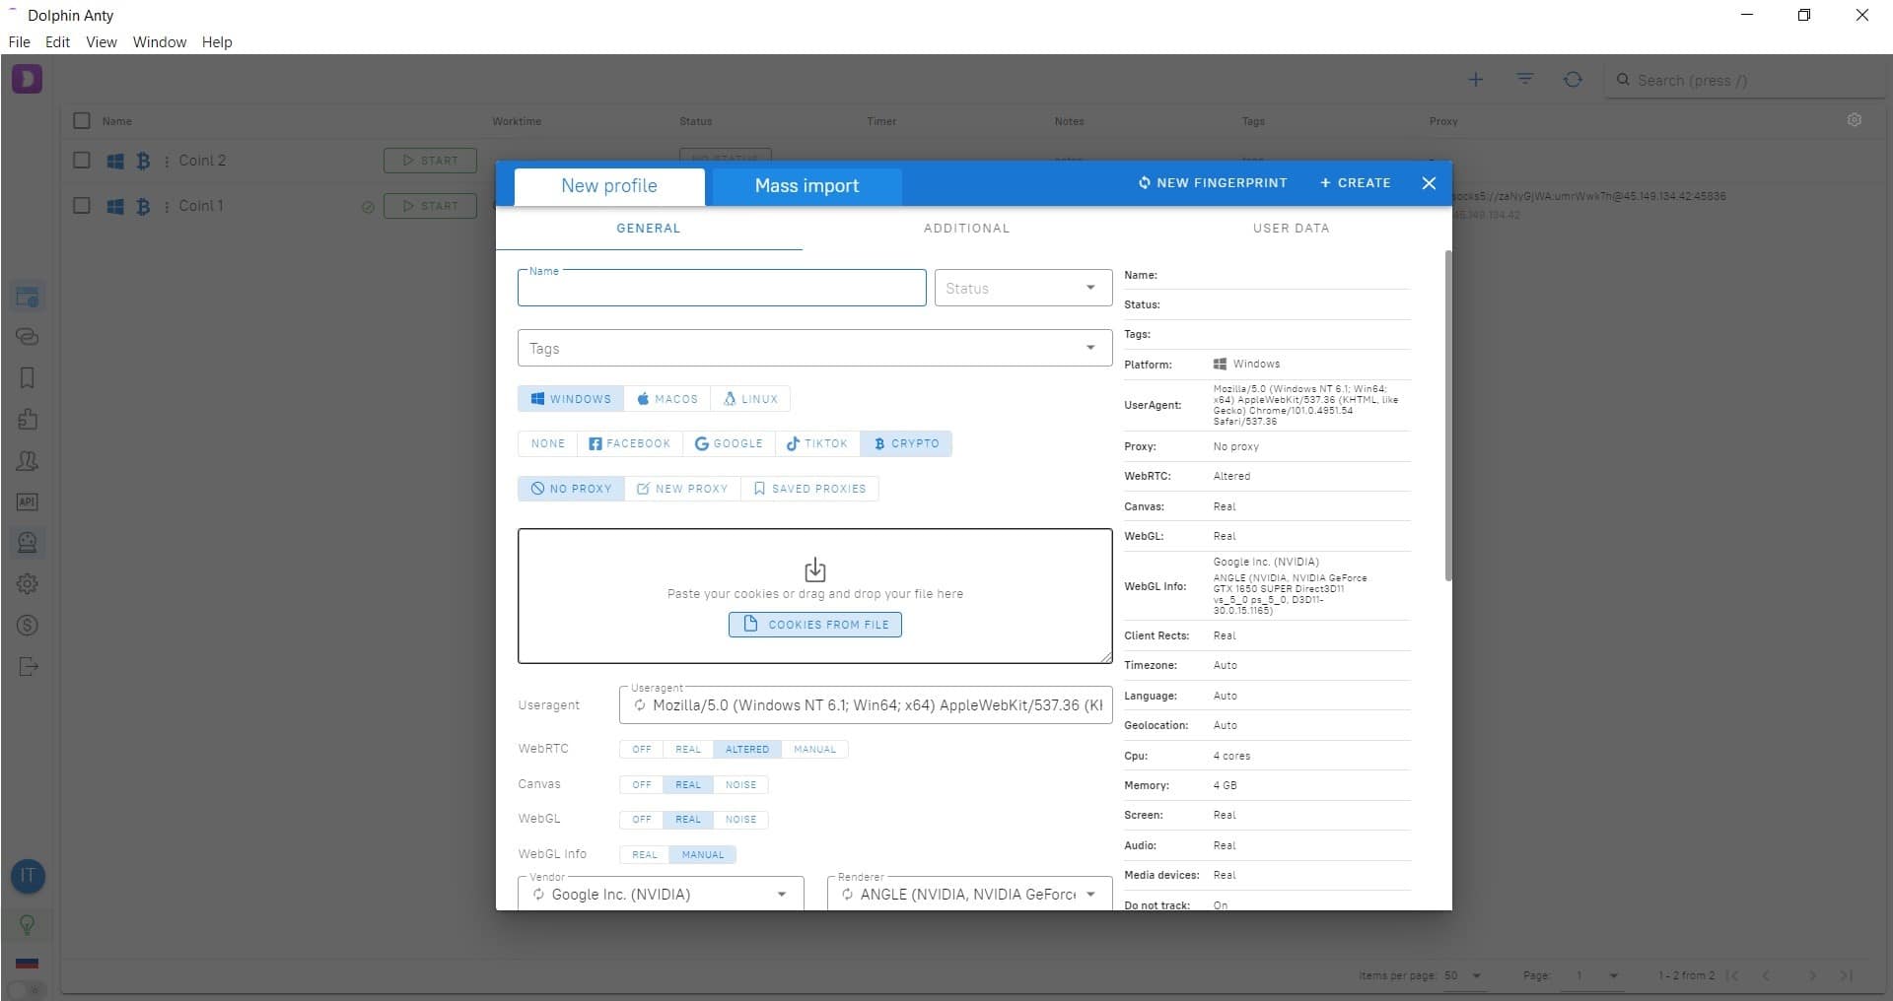
Task: Open the bookmarks sidebar icon
Action: coord(28,378)
